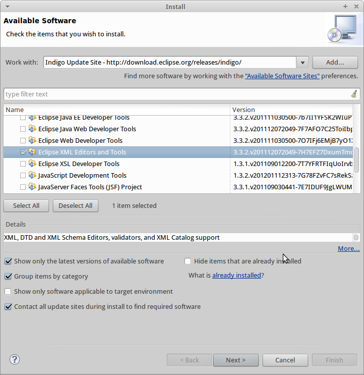Open the window menu in title bar
This screenshot has width=364, height=375.
pos(6,7)
